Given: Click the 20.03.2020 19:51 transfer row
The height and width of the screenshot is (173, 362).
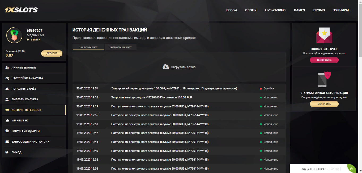Looking at the screenshot, I should click(x=179, y=89).
